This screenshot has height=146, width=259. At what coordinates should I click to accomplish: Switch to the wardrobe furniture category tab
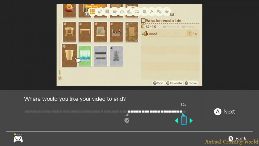[x=107, y=12]
